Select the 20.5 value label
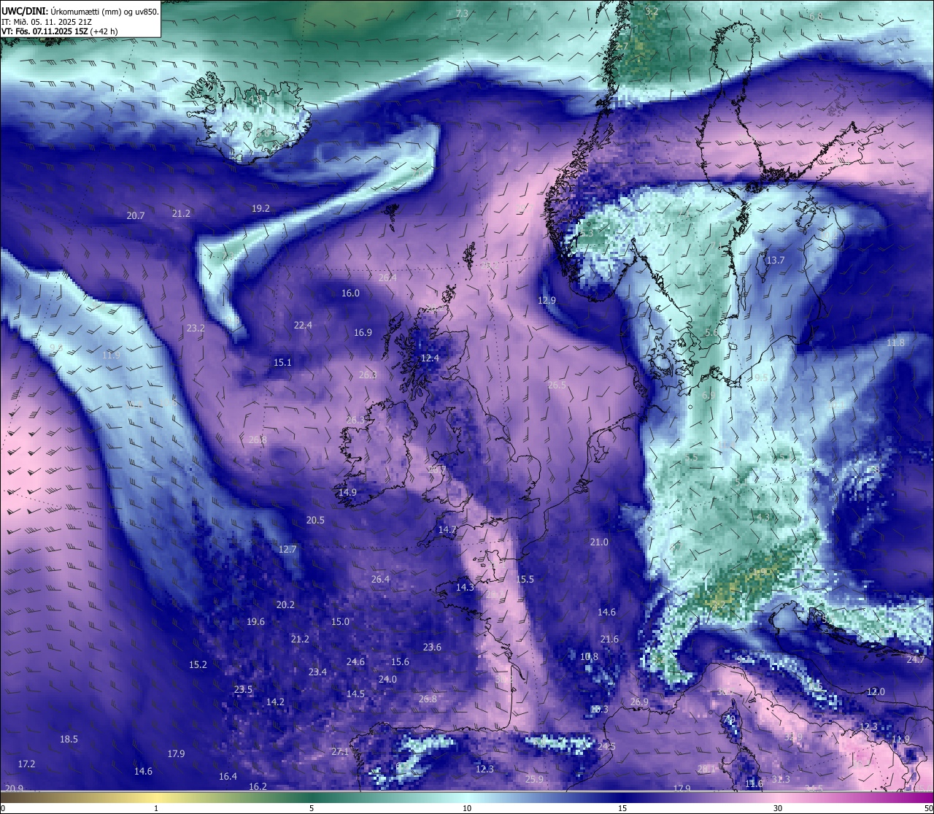934x814 pixels. point(315,520)
